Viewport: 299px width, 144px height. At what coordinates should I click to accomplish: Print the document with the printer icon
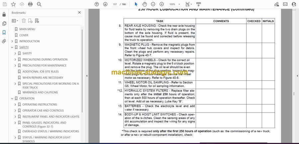30,4
